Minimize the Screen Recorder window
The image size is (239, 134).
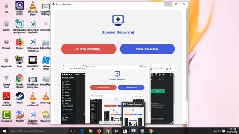[168, 4]
